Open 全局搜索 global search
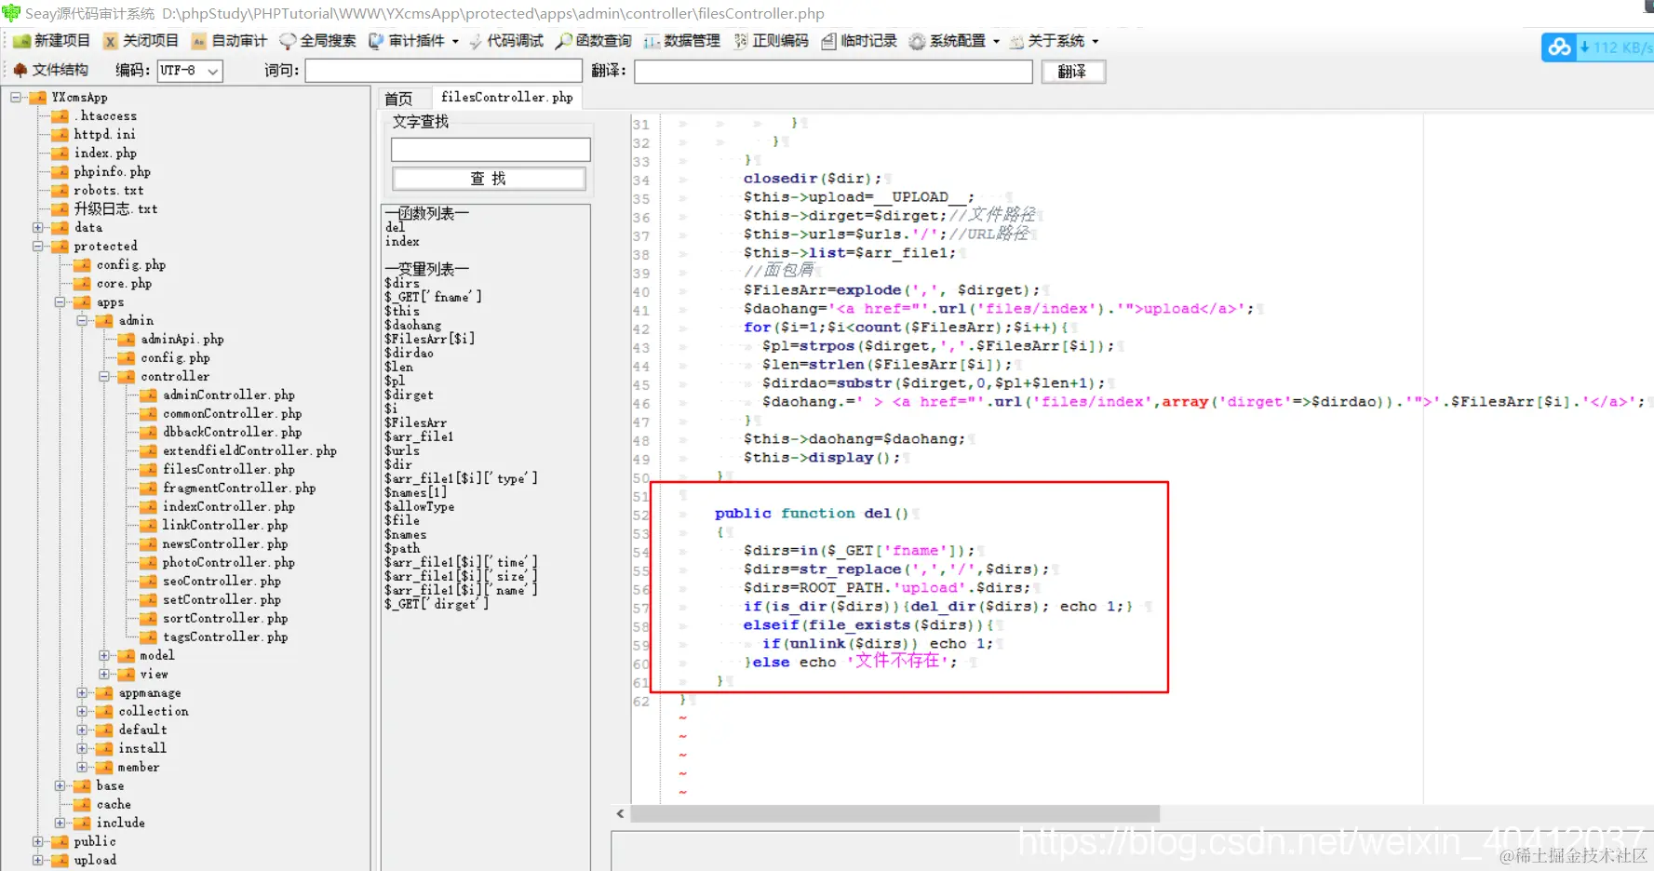The image size is (1654, 871). pos(317,41)
